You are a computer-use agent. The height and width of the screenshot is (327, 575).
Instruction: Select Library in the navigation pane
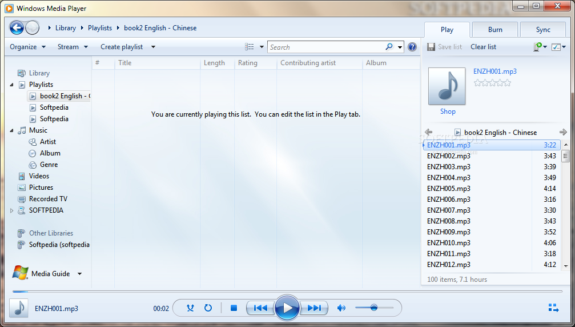pyautogui.click(x=39, y=73)
